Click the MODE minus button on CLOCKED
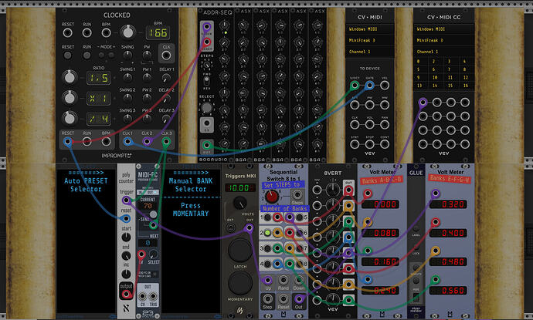 [x=102, y=55]
